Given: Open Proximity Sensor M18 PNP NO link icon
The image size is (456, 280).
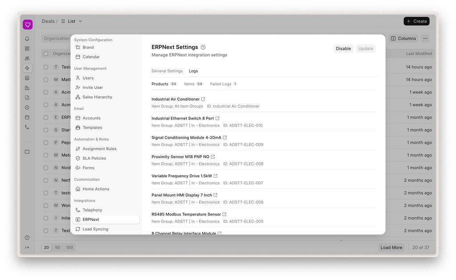Looking at the screenshot, I should [213, 156].
